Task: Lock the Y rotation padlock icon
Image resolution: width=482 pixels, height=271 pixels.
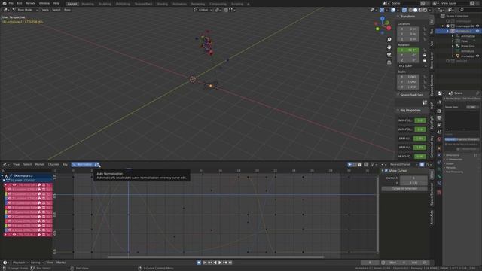Action: click(x=425, y=55)
